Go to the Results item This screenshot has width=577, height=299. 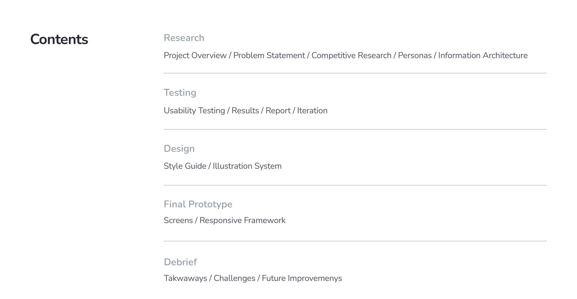[245, 111]
